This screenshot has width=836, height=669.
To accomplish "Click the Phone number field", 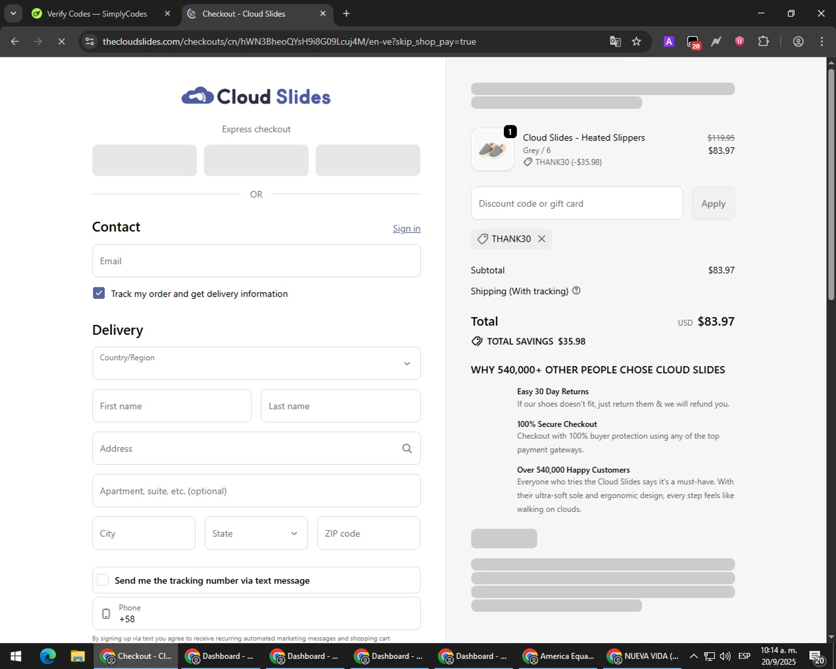I will pos(256,613).
